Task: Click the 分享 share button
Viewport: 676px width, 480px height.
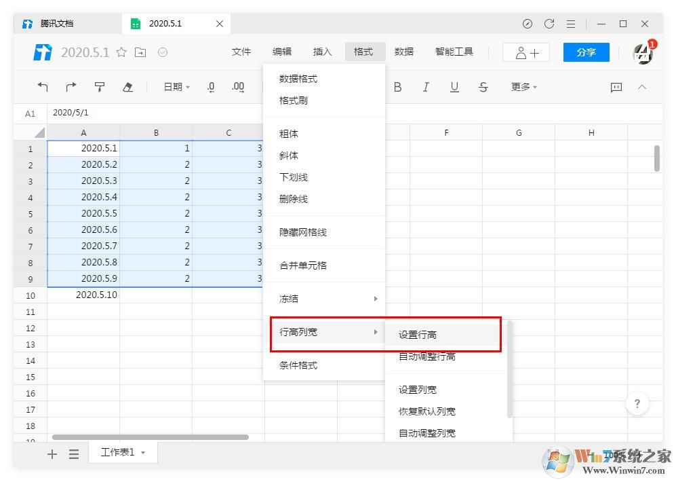Action: coord(586,52)
